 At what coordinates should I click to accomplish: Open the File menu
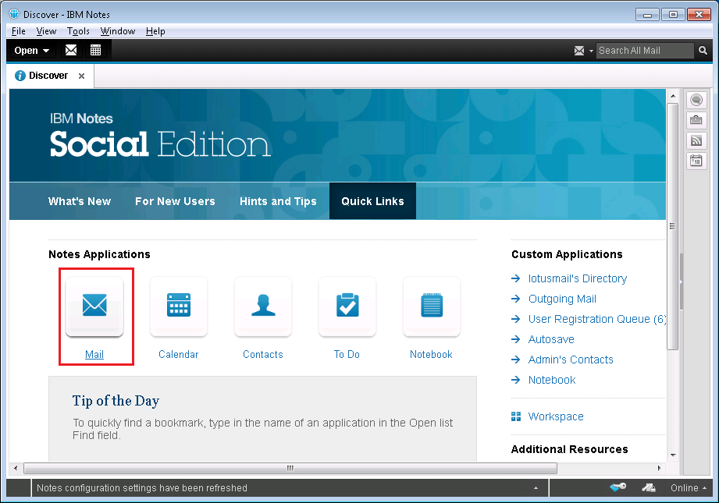pos(18,31)
